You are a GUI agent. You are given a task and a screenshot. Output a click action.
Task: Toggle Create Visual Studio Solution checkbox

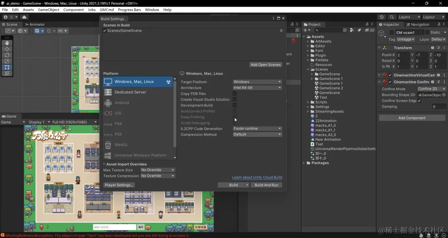(234, 99)
